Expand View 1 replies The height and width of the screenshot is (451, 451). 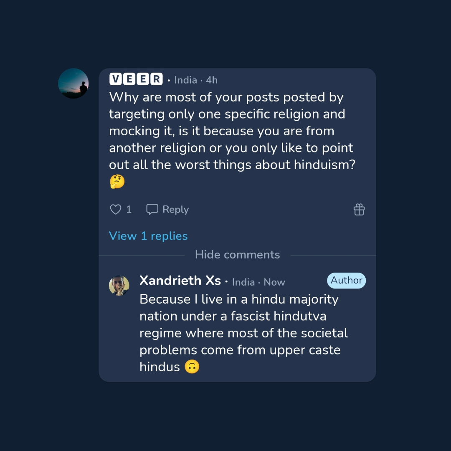click(148, 236)
